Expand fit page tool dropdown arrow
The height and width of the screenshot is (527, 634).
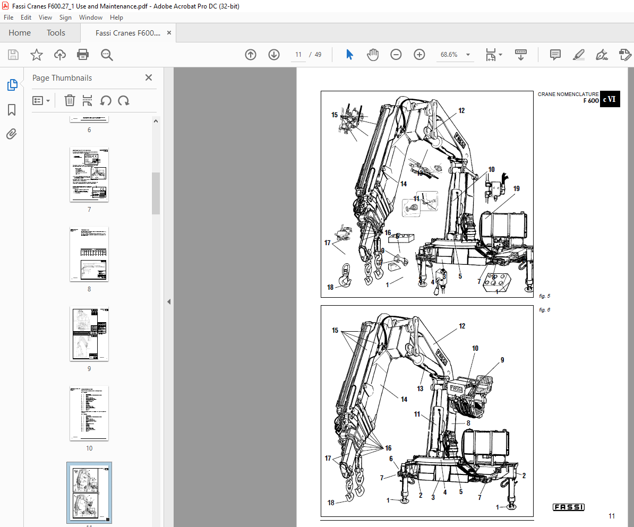pos(500,55)
